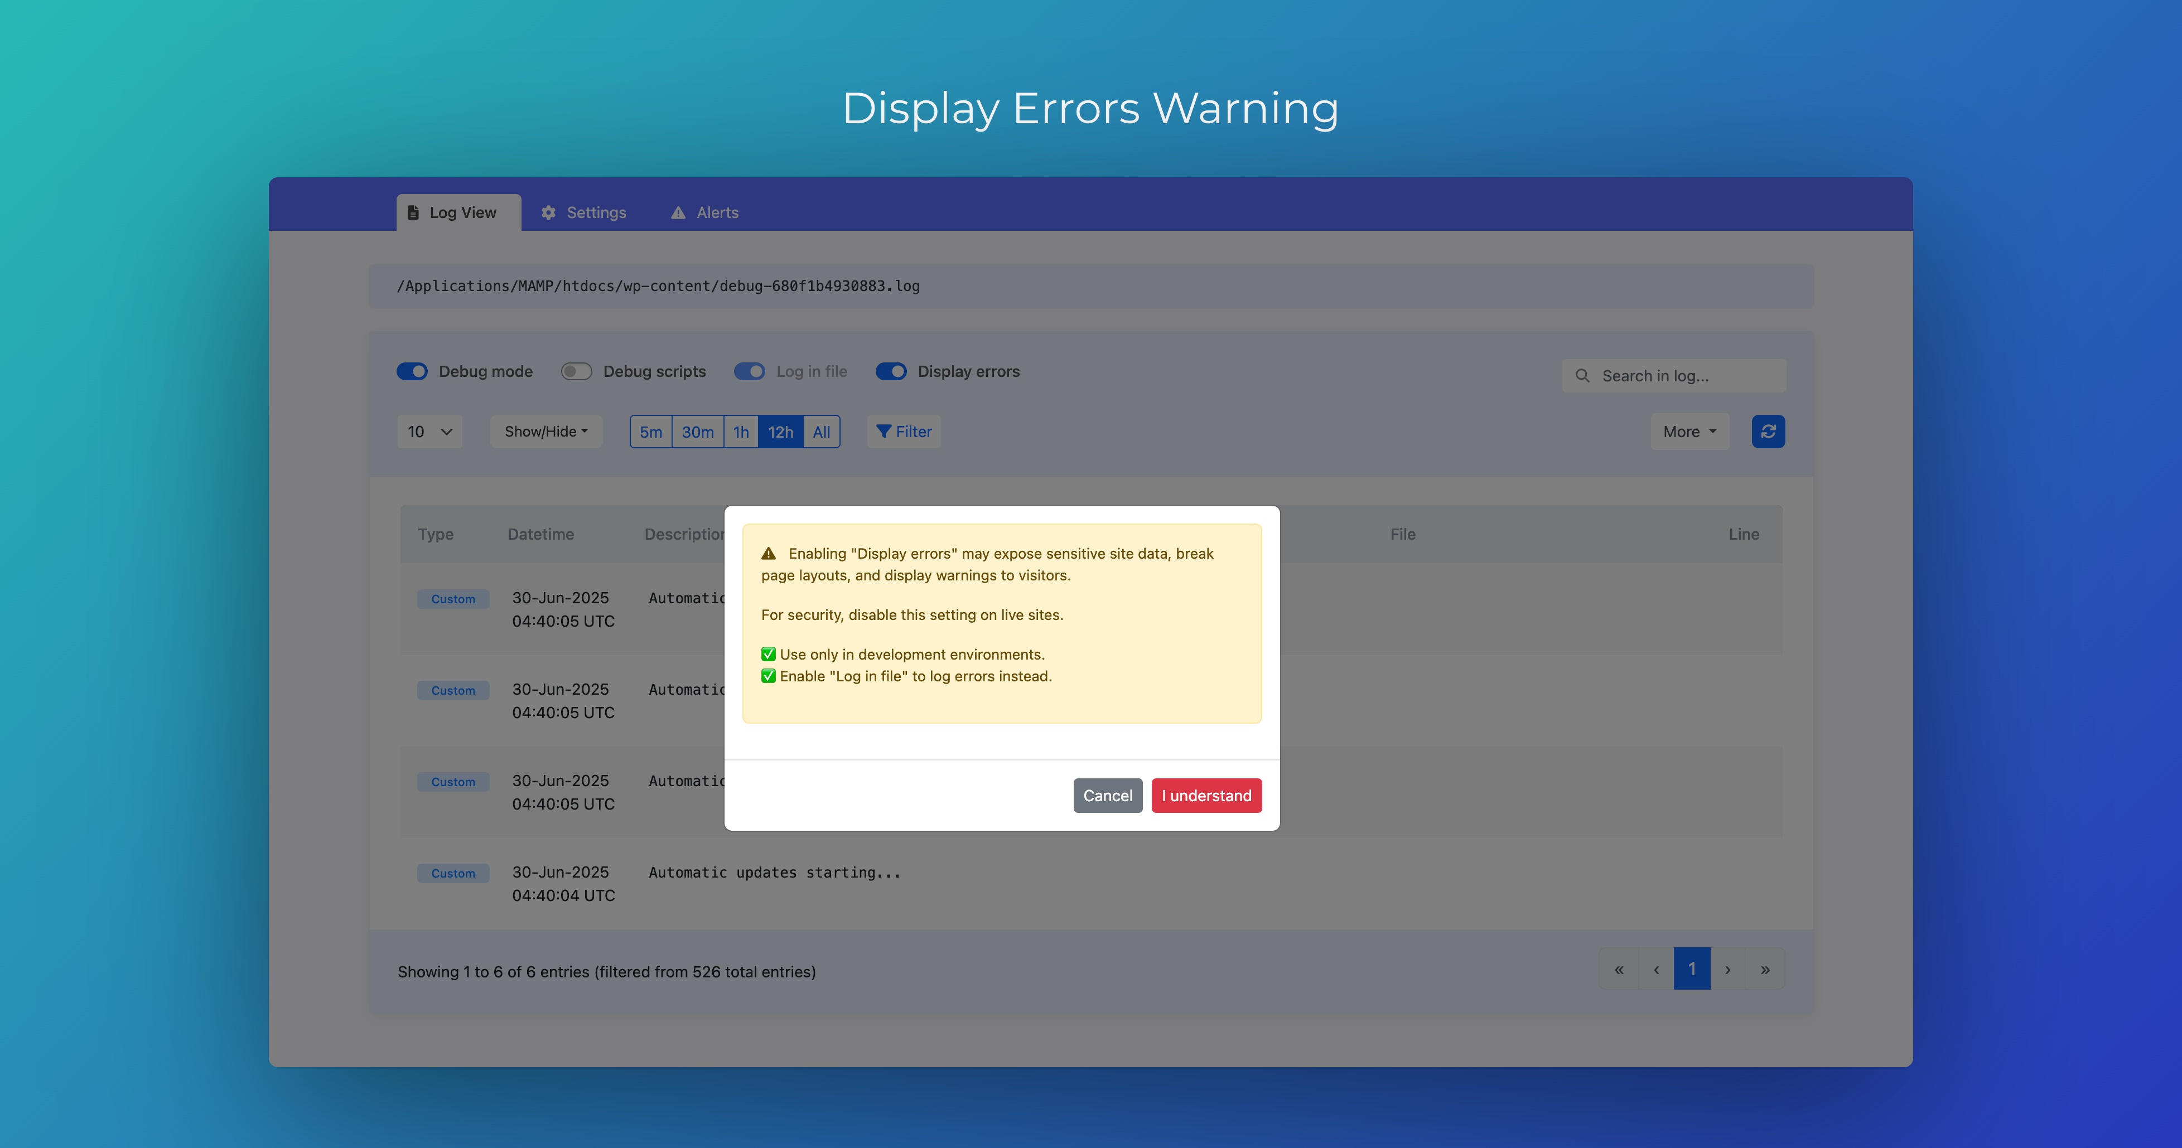The height and width of the screenshot is (1148, 2182).
Task: Click the refresh log icon button
Action: click(1768, 432)
